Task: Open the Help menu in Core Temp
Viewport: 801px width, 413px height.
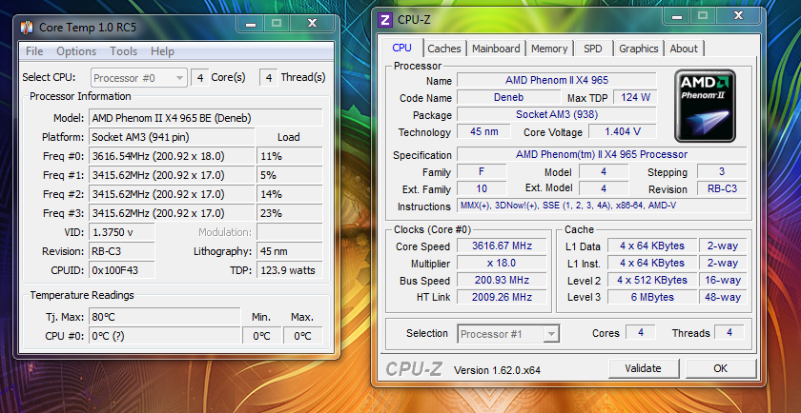Action: point(162,51)
